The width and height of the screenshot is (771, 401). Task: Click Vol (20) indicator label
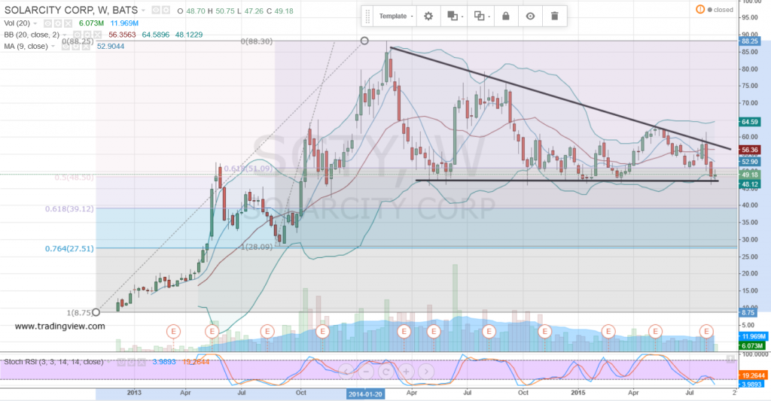pos(17,23)
